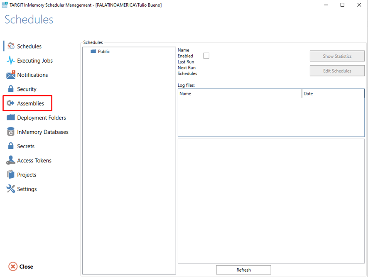This screenshot has height=277, width=368.
Task: Sort log files by Date column header
Action: (x=333, y=93)
